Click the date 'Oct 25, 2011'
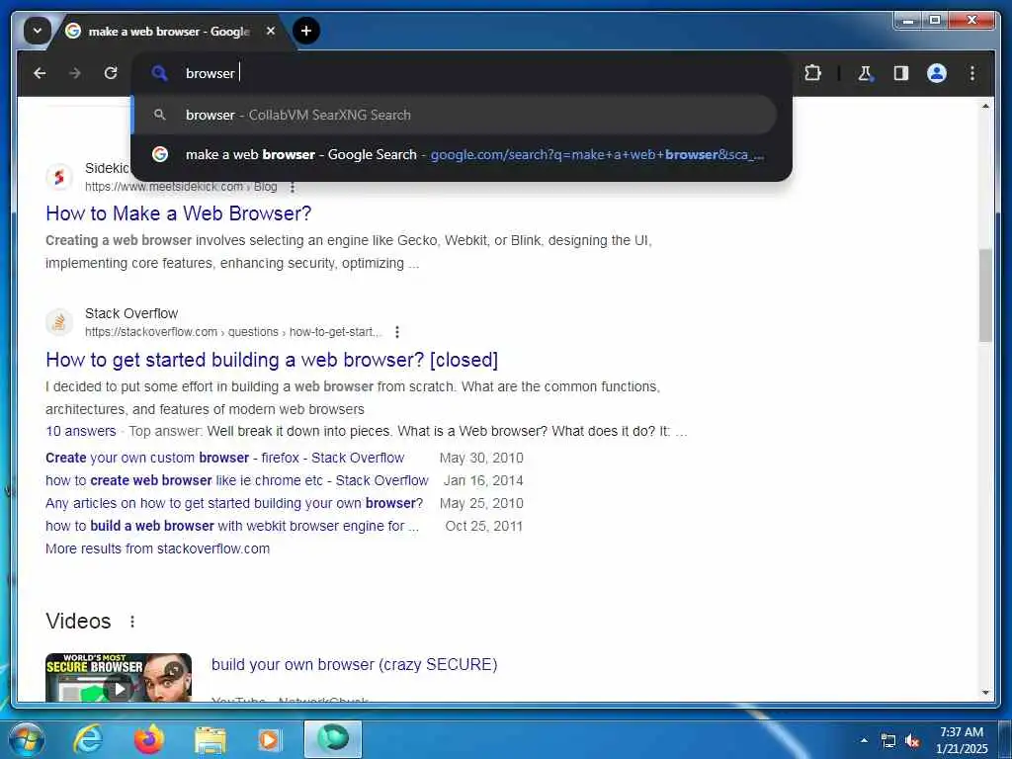The image size is (1012, 759). 484,526
